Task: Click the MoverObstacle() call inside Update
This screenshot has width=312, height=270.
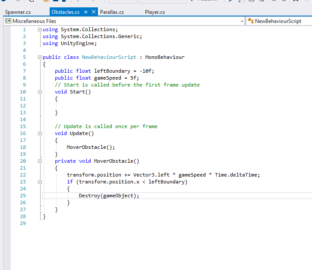Action: pos(91,147)
